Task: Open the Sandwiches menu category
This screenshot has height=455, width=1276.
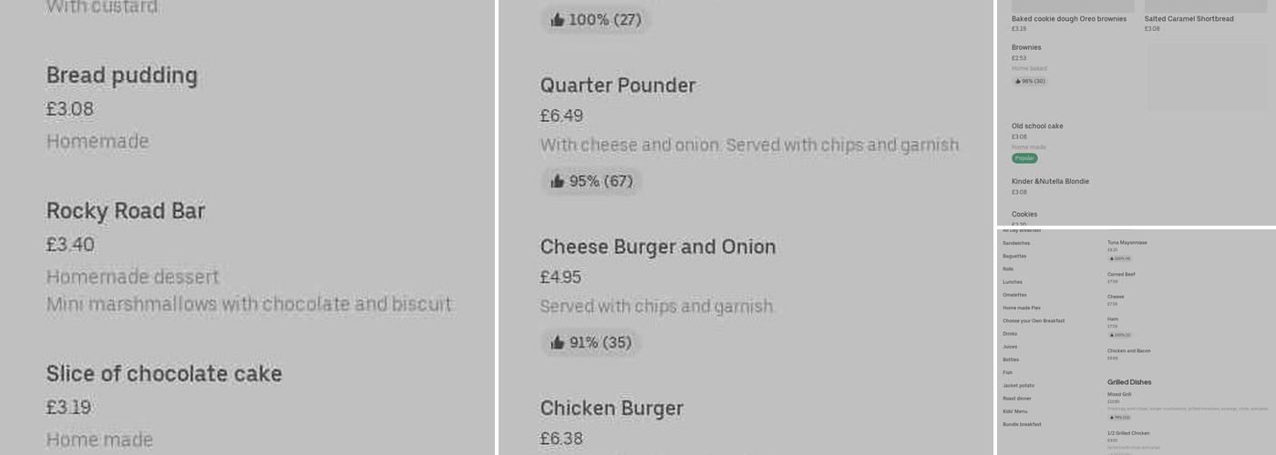Action: [1016, 244]
